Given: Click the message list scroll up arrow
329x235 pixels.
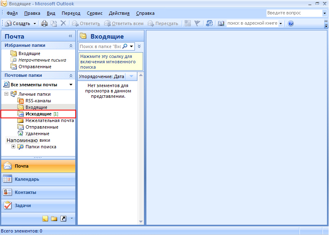Looking at the screenshot, I should point(141,75).
